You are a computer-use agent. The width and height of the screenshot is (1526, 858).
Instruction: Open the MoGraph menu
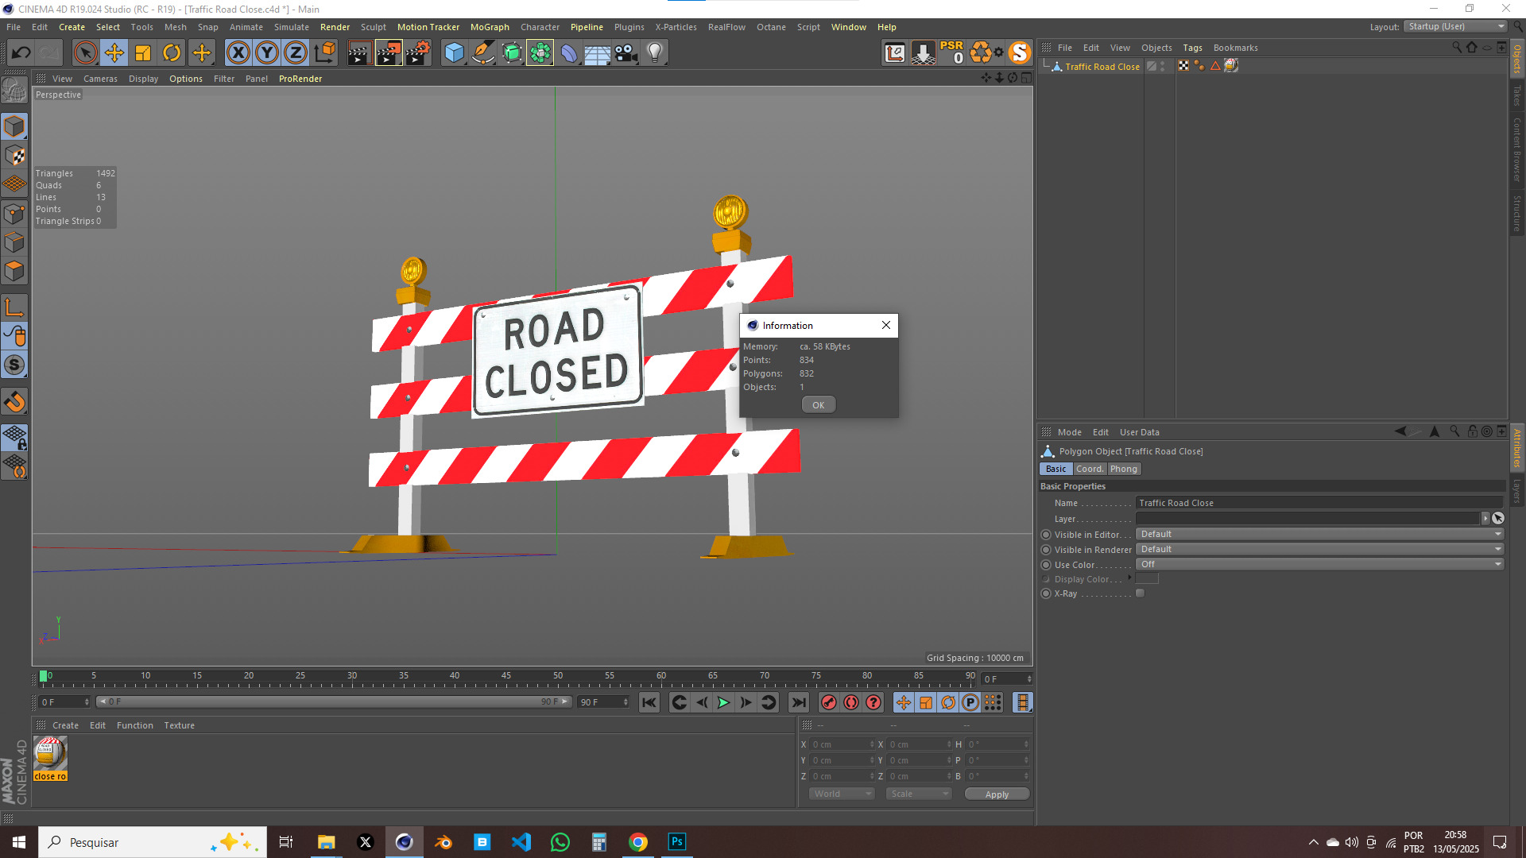click(490, 27)
